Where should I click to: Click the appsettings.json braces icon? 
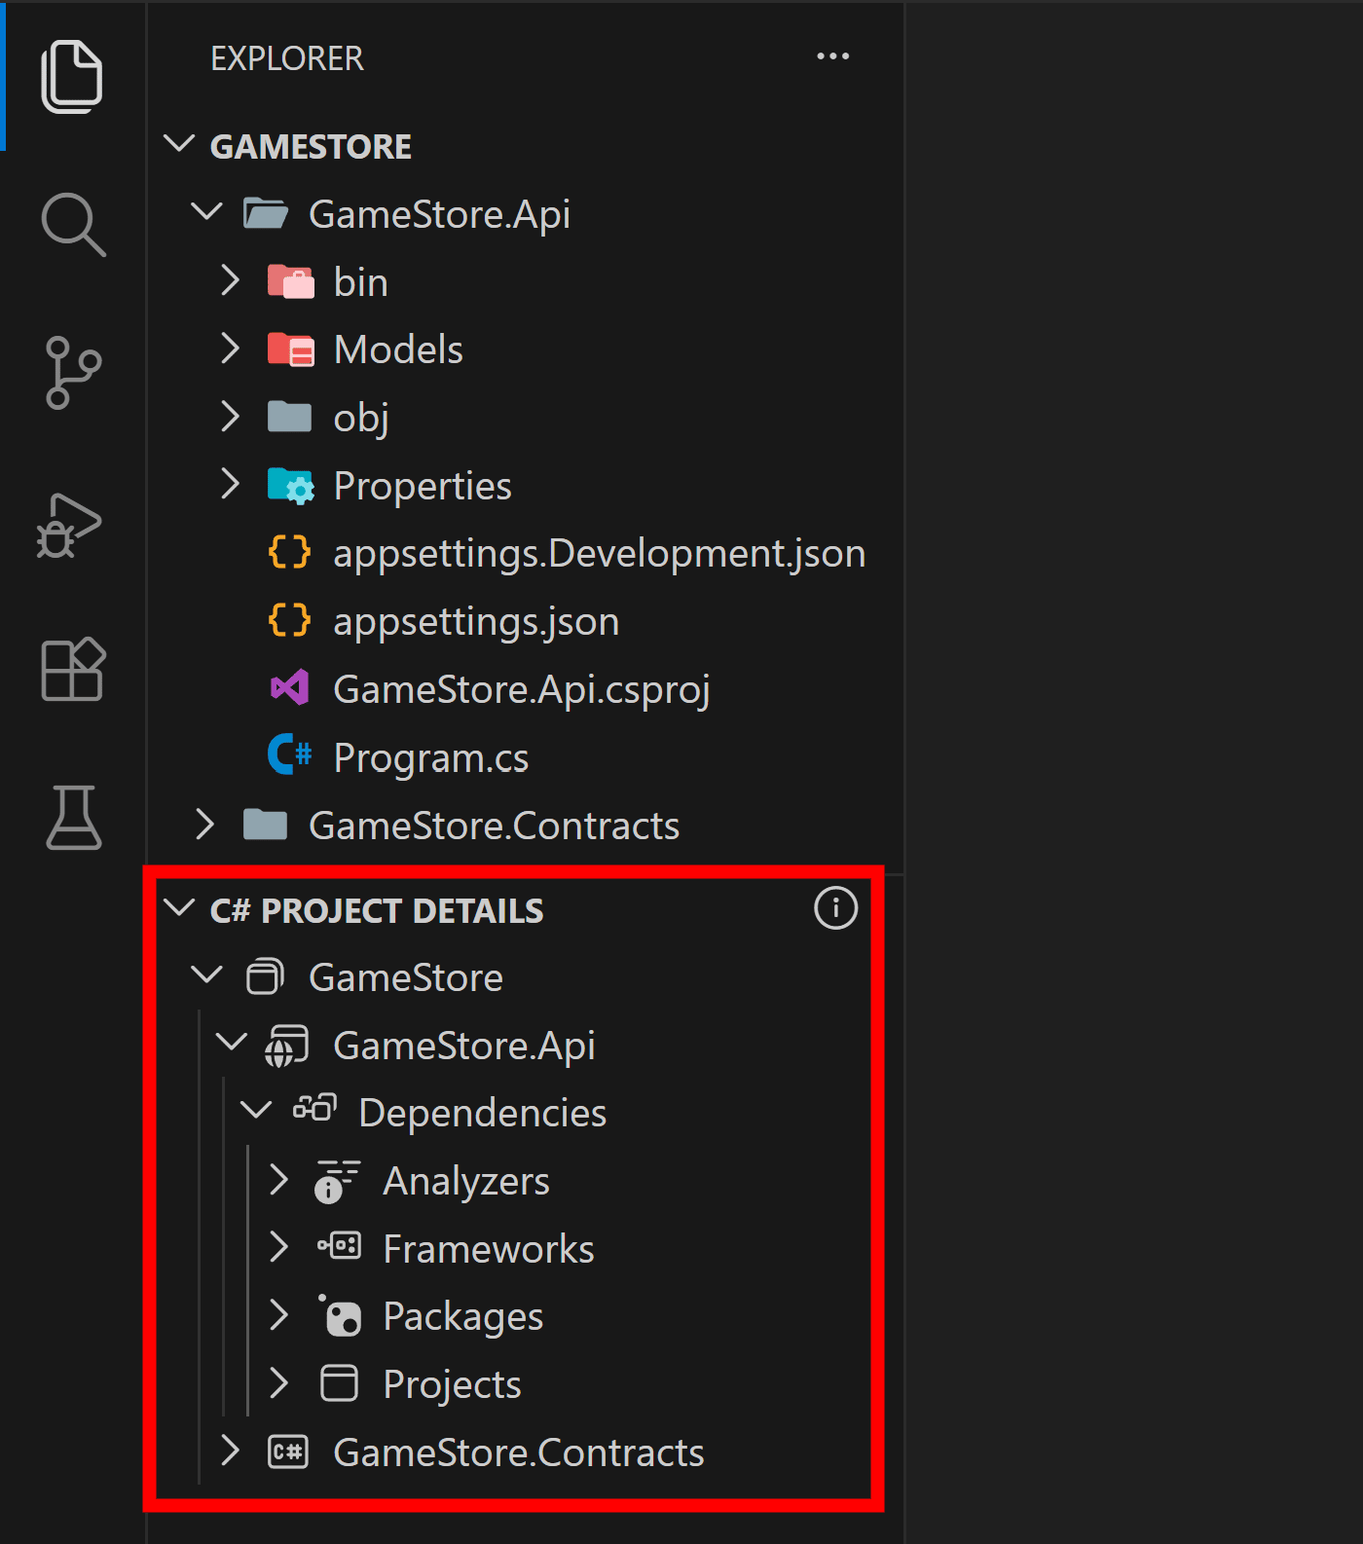289,620
